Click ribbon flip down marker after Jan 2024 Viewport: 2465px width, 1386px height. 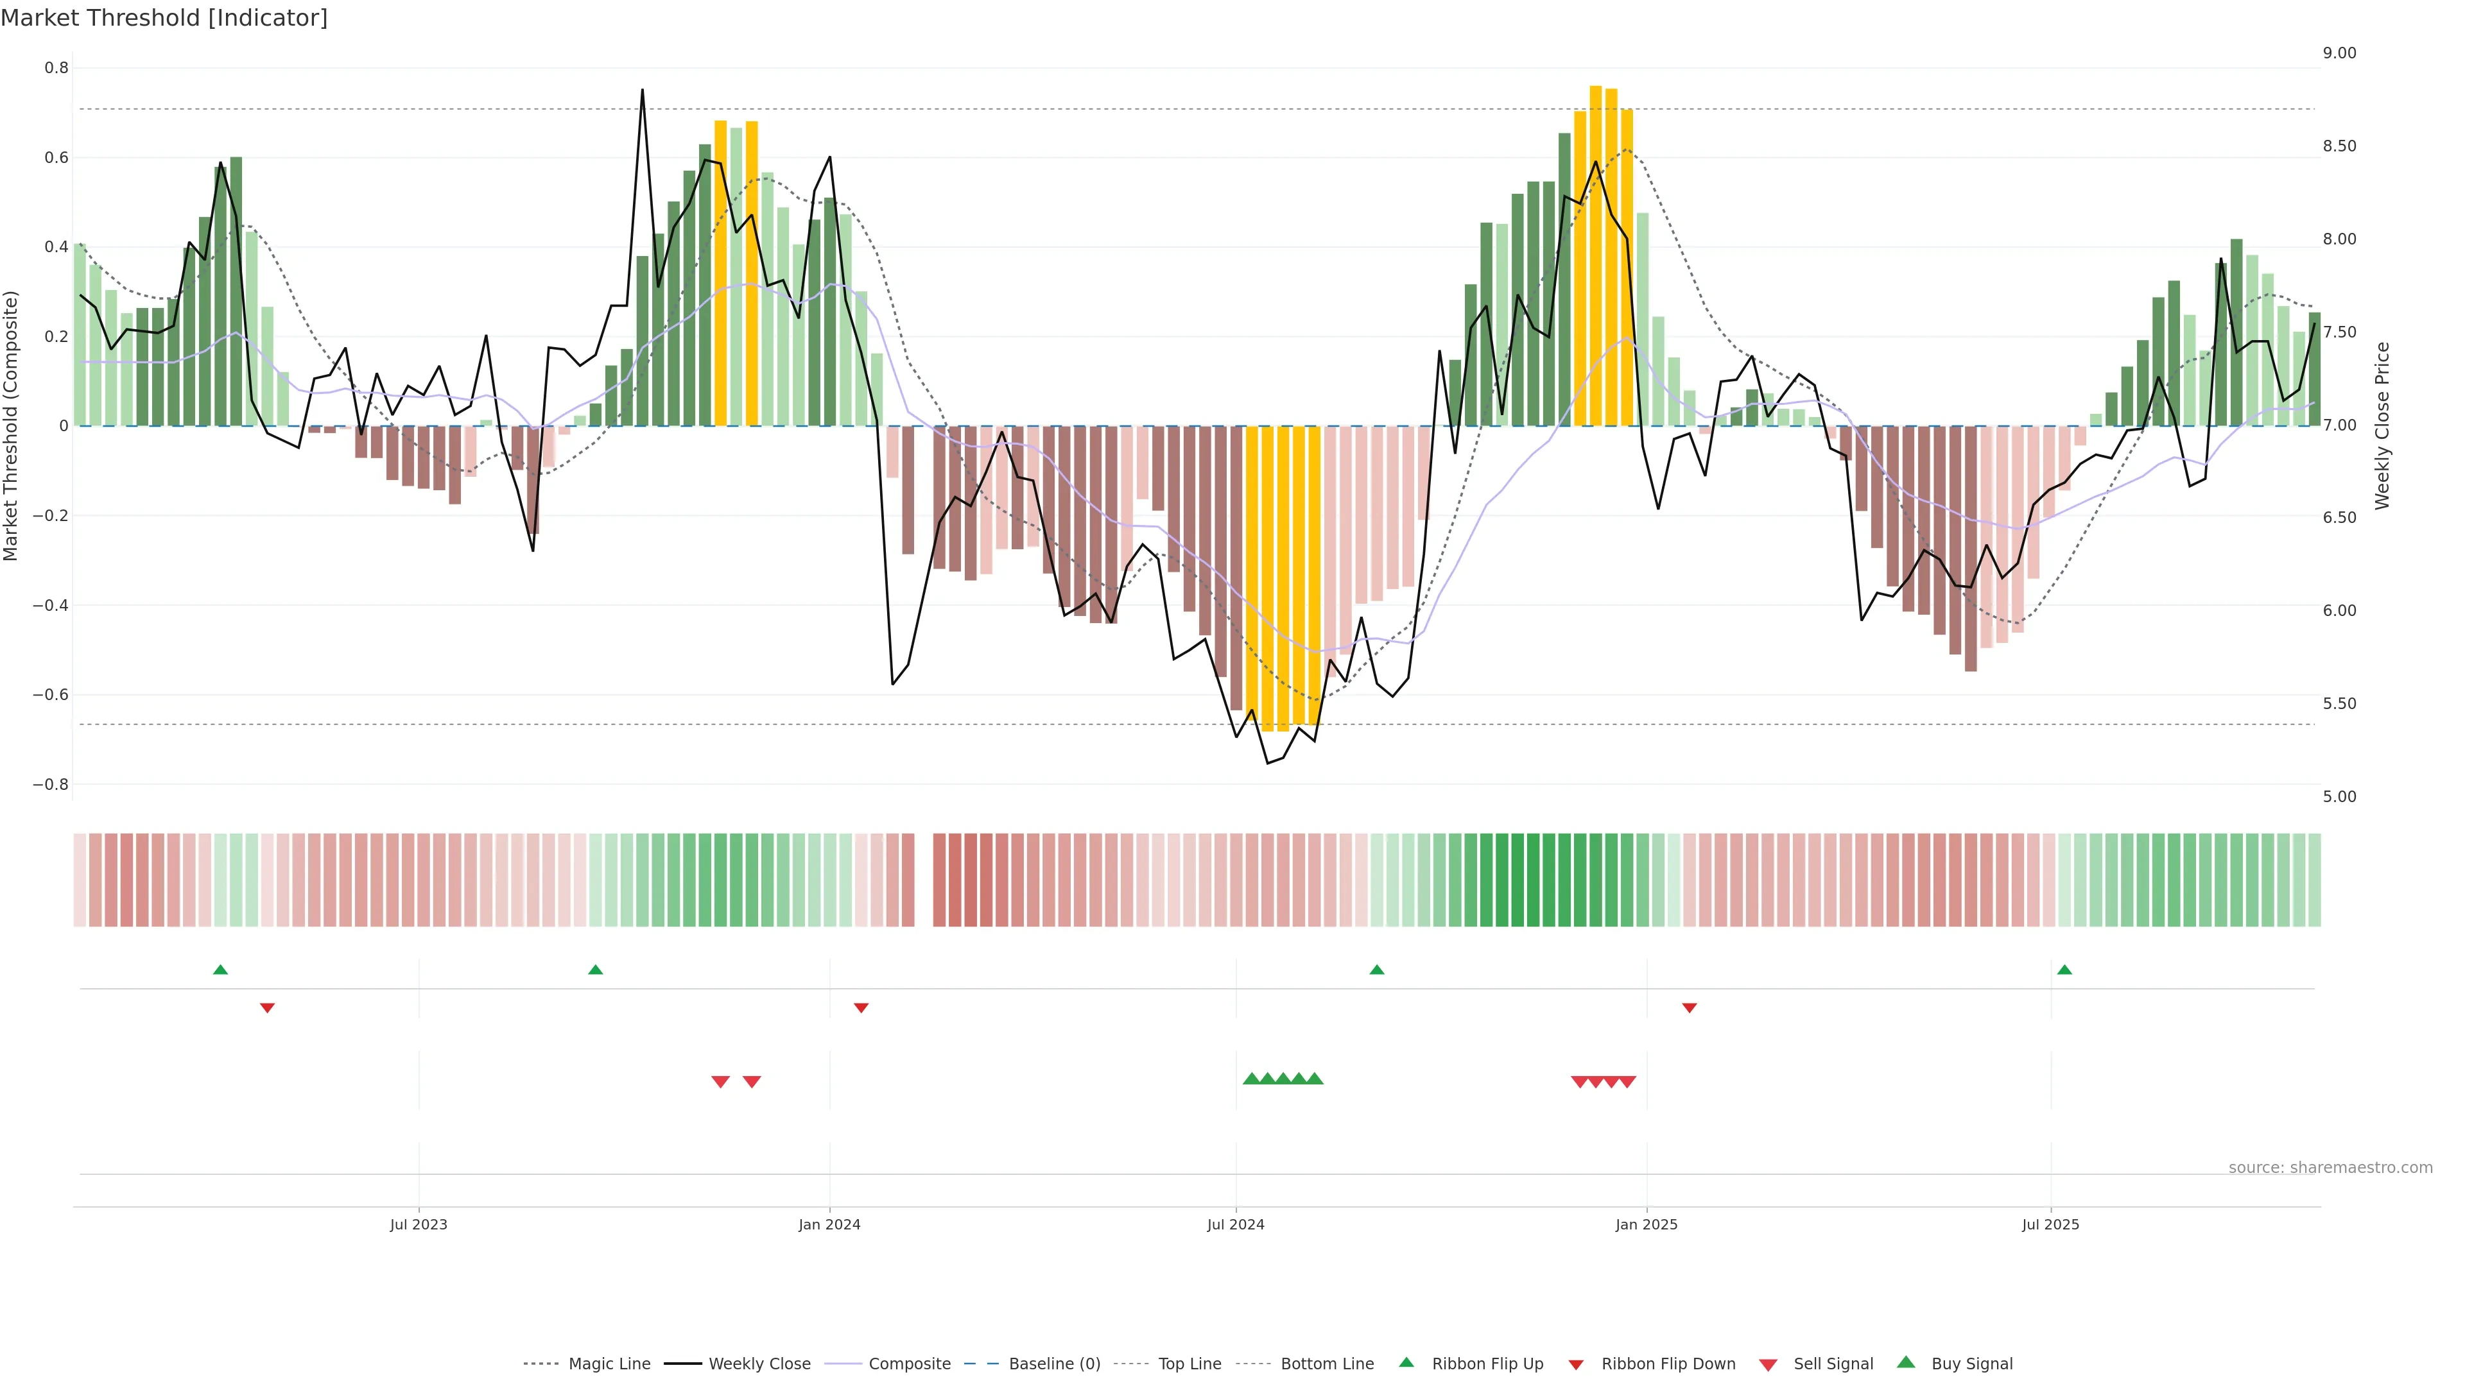pyautogui.click(x=860, y=1008)
